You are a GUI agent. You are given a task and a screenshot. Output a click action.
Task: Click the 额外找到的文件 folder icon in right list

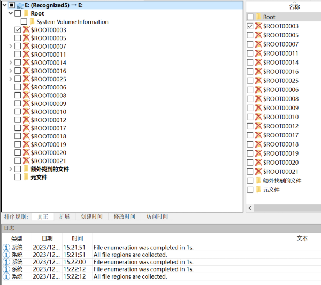click(258, 181)
